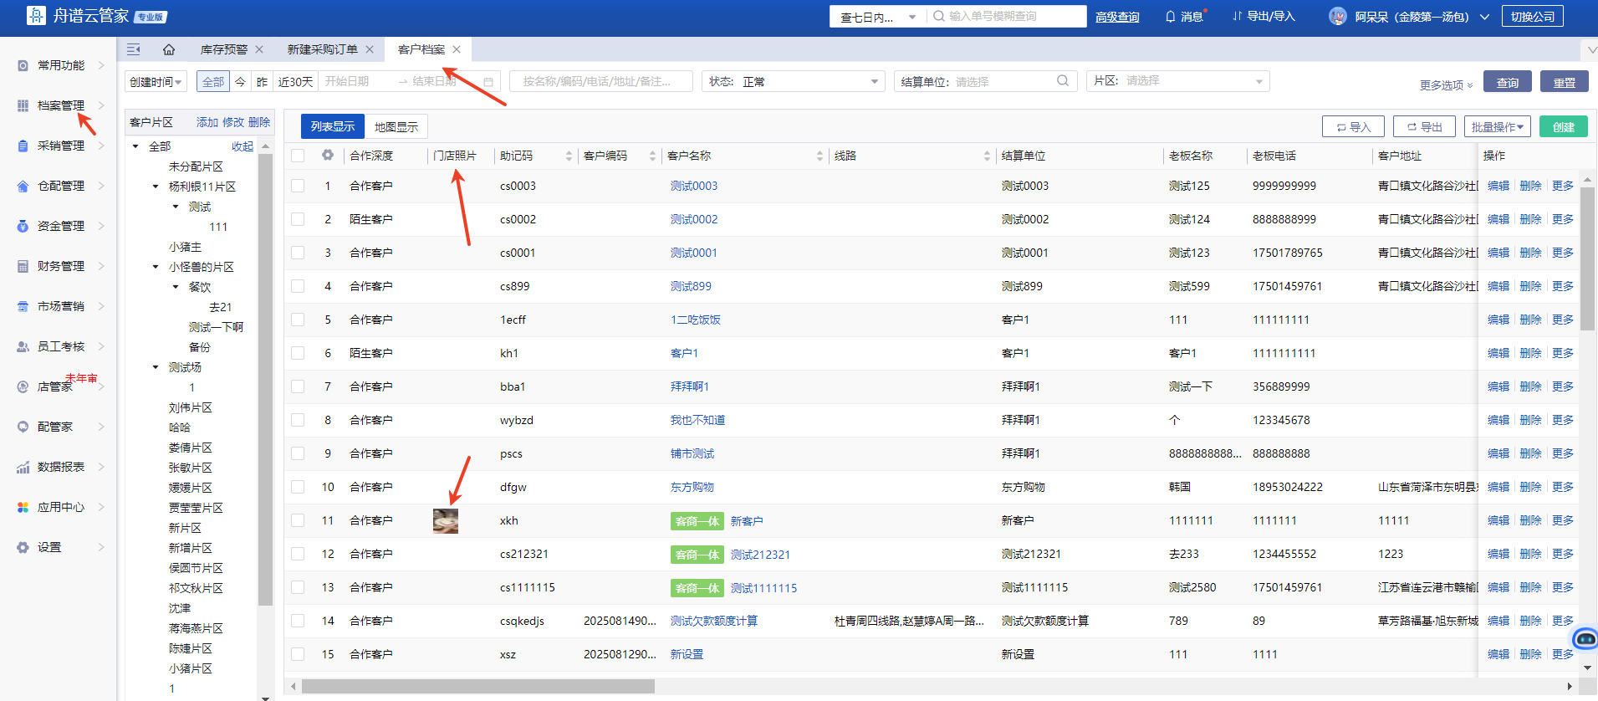Open 数据报表 in the sidebar
The height and width of the screenshot is (701, 1598).
(60, 467)
